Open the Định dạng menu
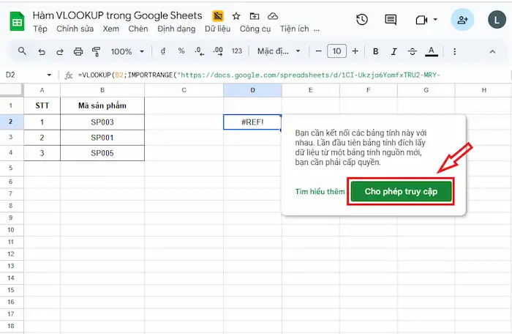This screenshot has height=334, width=512. tap(176, 29)
